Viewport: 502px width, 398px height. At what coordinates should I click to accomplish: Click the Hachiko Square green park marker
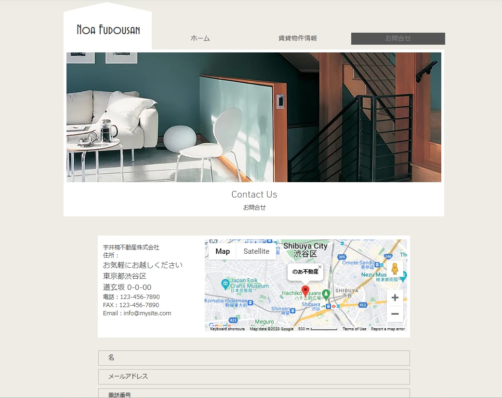tap(326, 294)
